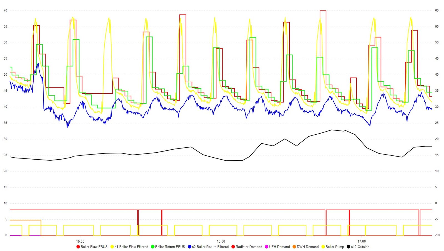Click the 17:00 time axis label

pyautogui.click(x=362, y=241)
